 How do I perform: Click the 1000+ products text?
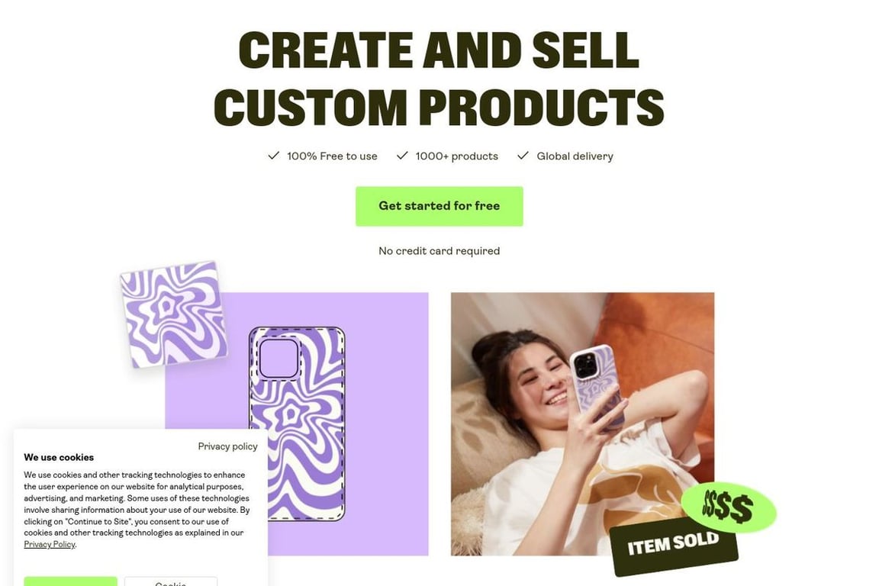456,156
